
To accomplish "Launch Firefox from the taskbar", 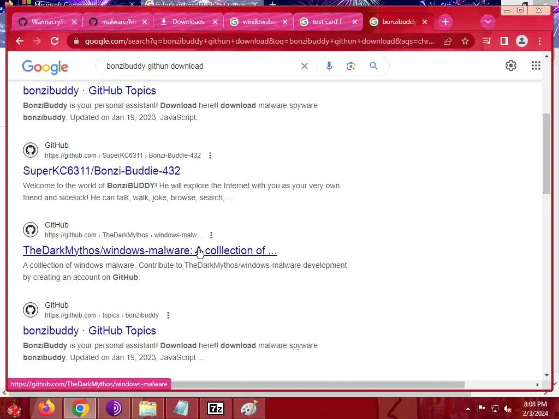I will (x=46, y=408).
